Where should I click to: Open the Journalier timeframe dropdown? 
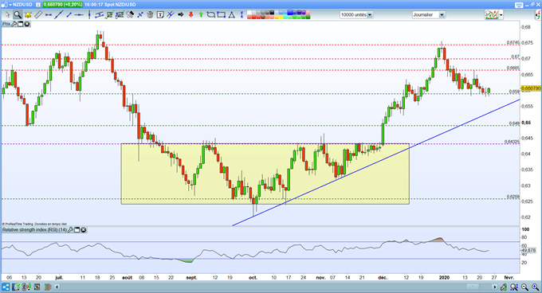click(442, 15)
